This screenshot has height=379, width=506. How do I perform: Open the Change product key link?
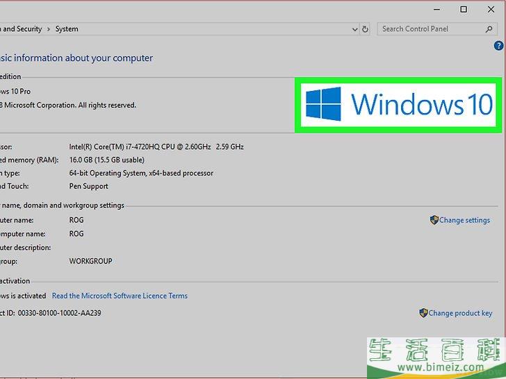coord(460,313)
